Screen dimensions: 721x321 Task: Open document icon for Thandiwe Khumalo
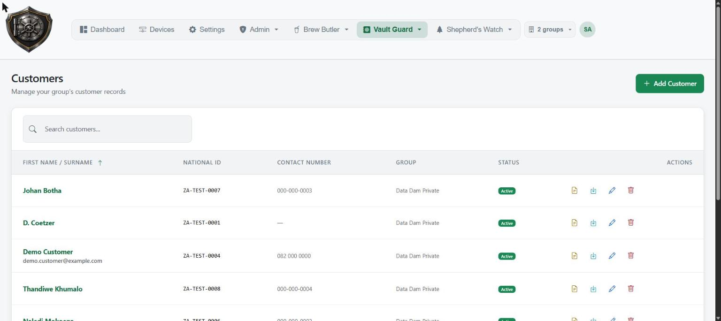point(574,289)
